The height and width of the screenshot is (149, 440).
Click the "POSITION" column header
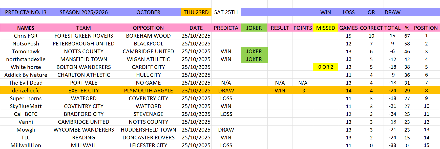426,28
